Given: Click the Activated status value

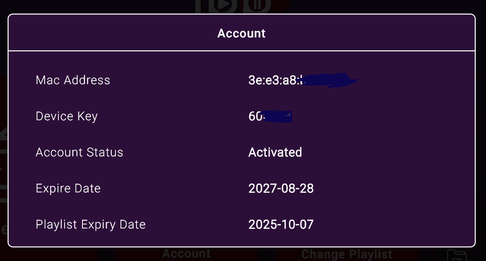Looking at the screenshot, I should tap(275, 152).
